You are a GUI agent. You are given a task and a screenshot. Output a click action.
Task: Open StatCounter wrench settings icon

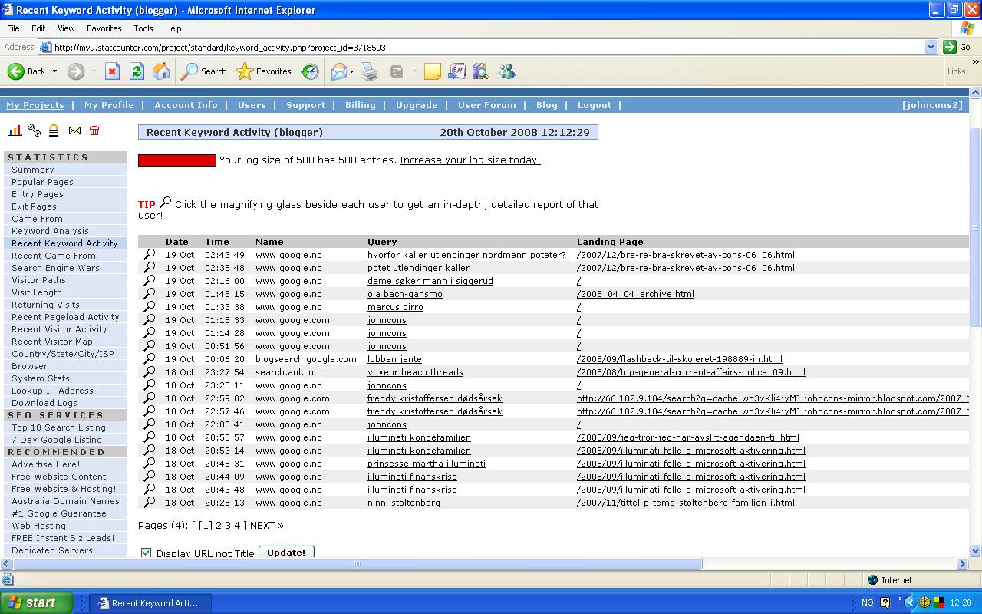coord(35,130)
